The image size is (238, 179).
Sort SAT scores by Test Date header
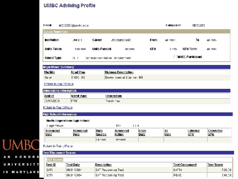73,165
